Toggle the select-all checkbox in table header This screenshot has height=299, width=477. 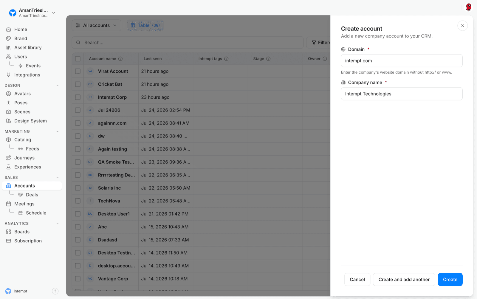tap(78, 59)
